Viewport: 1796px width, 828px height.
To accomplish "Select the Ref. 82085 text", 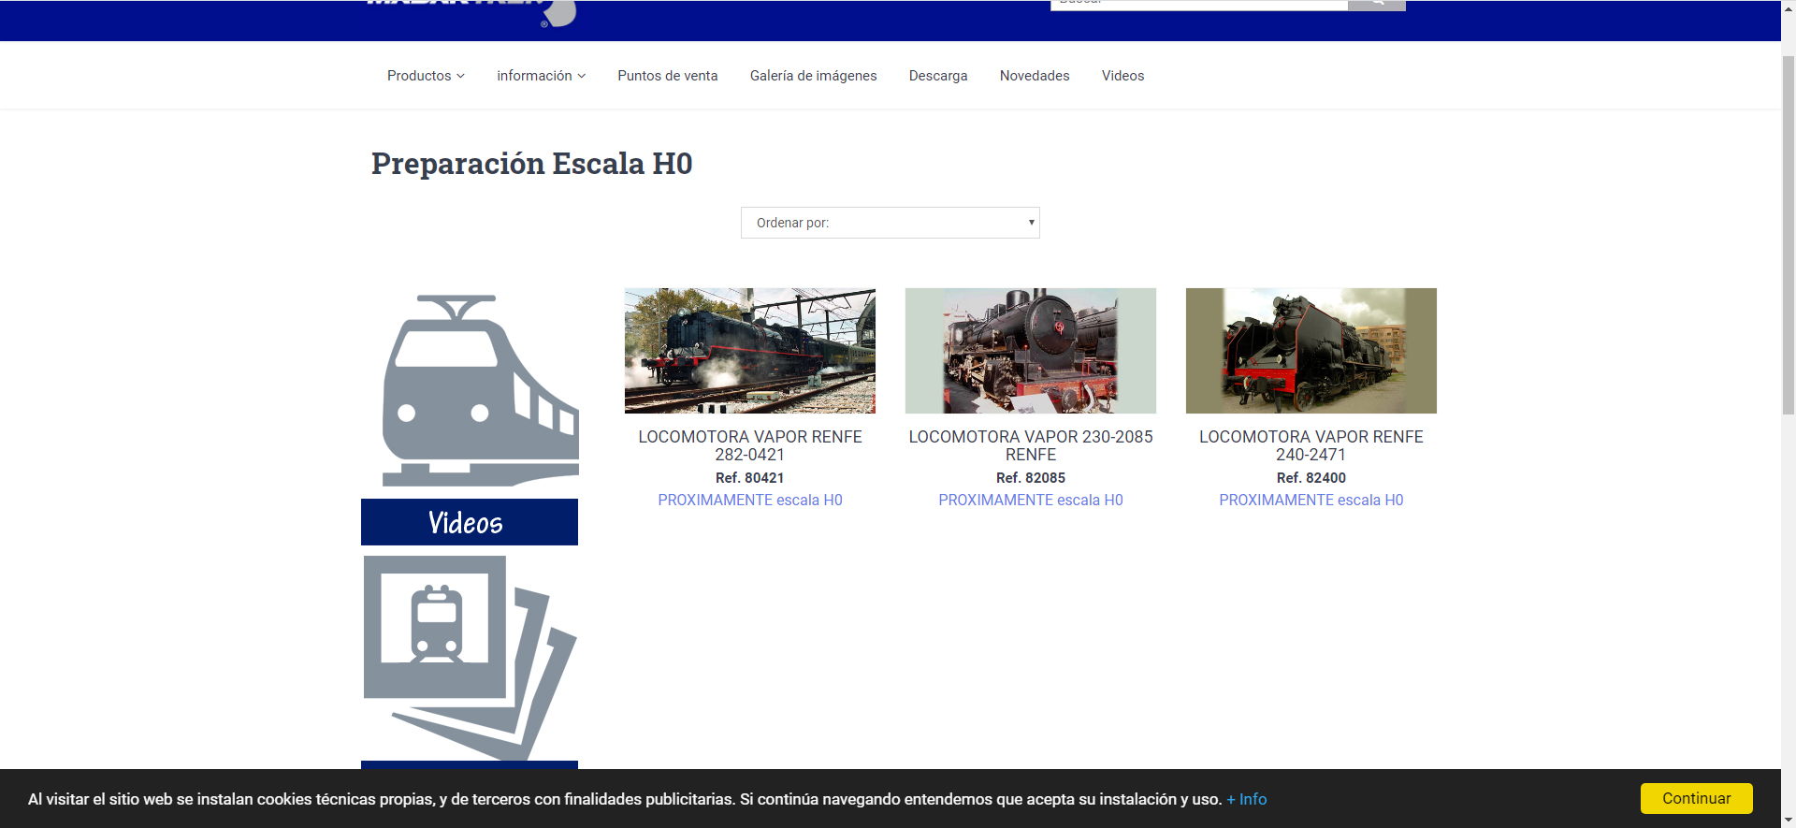I will (x=1031, y=478).
